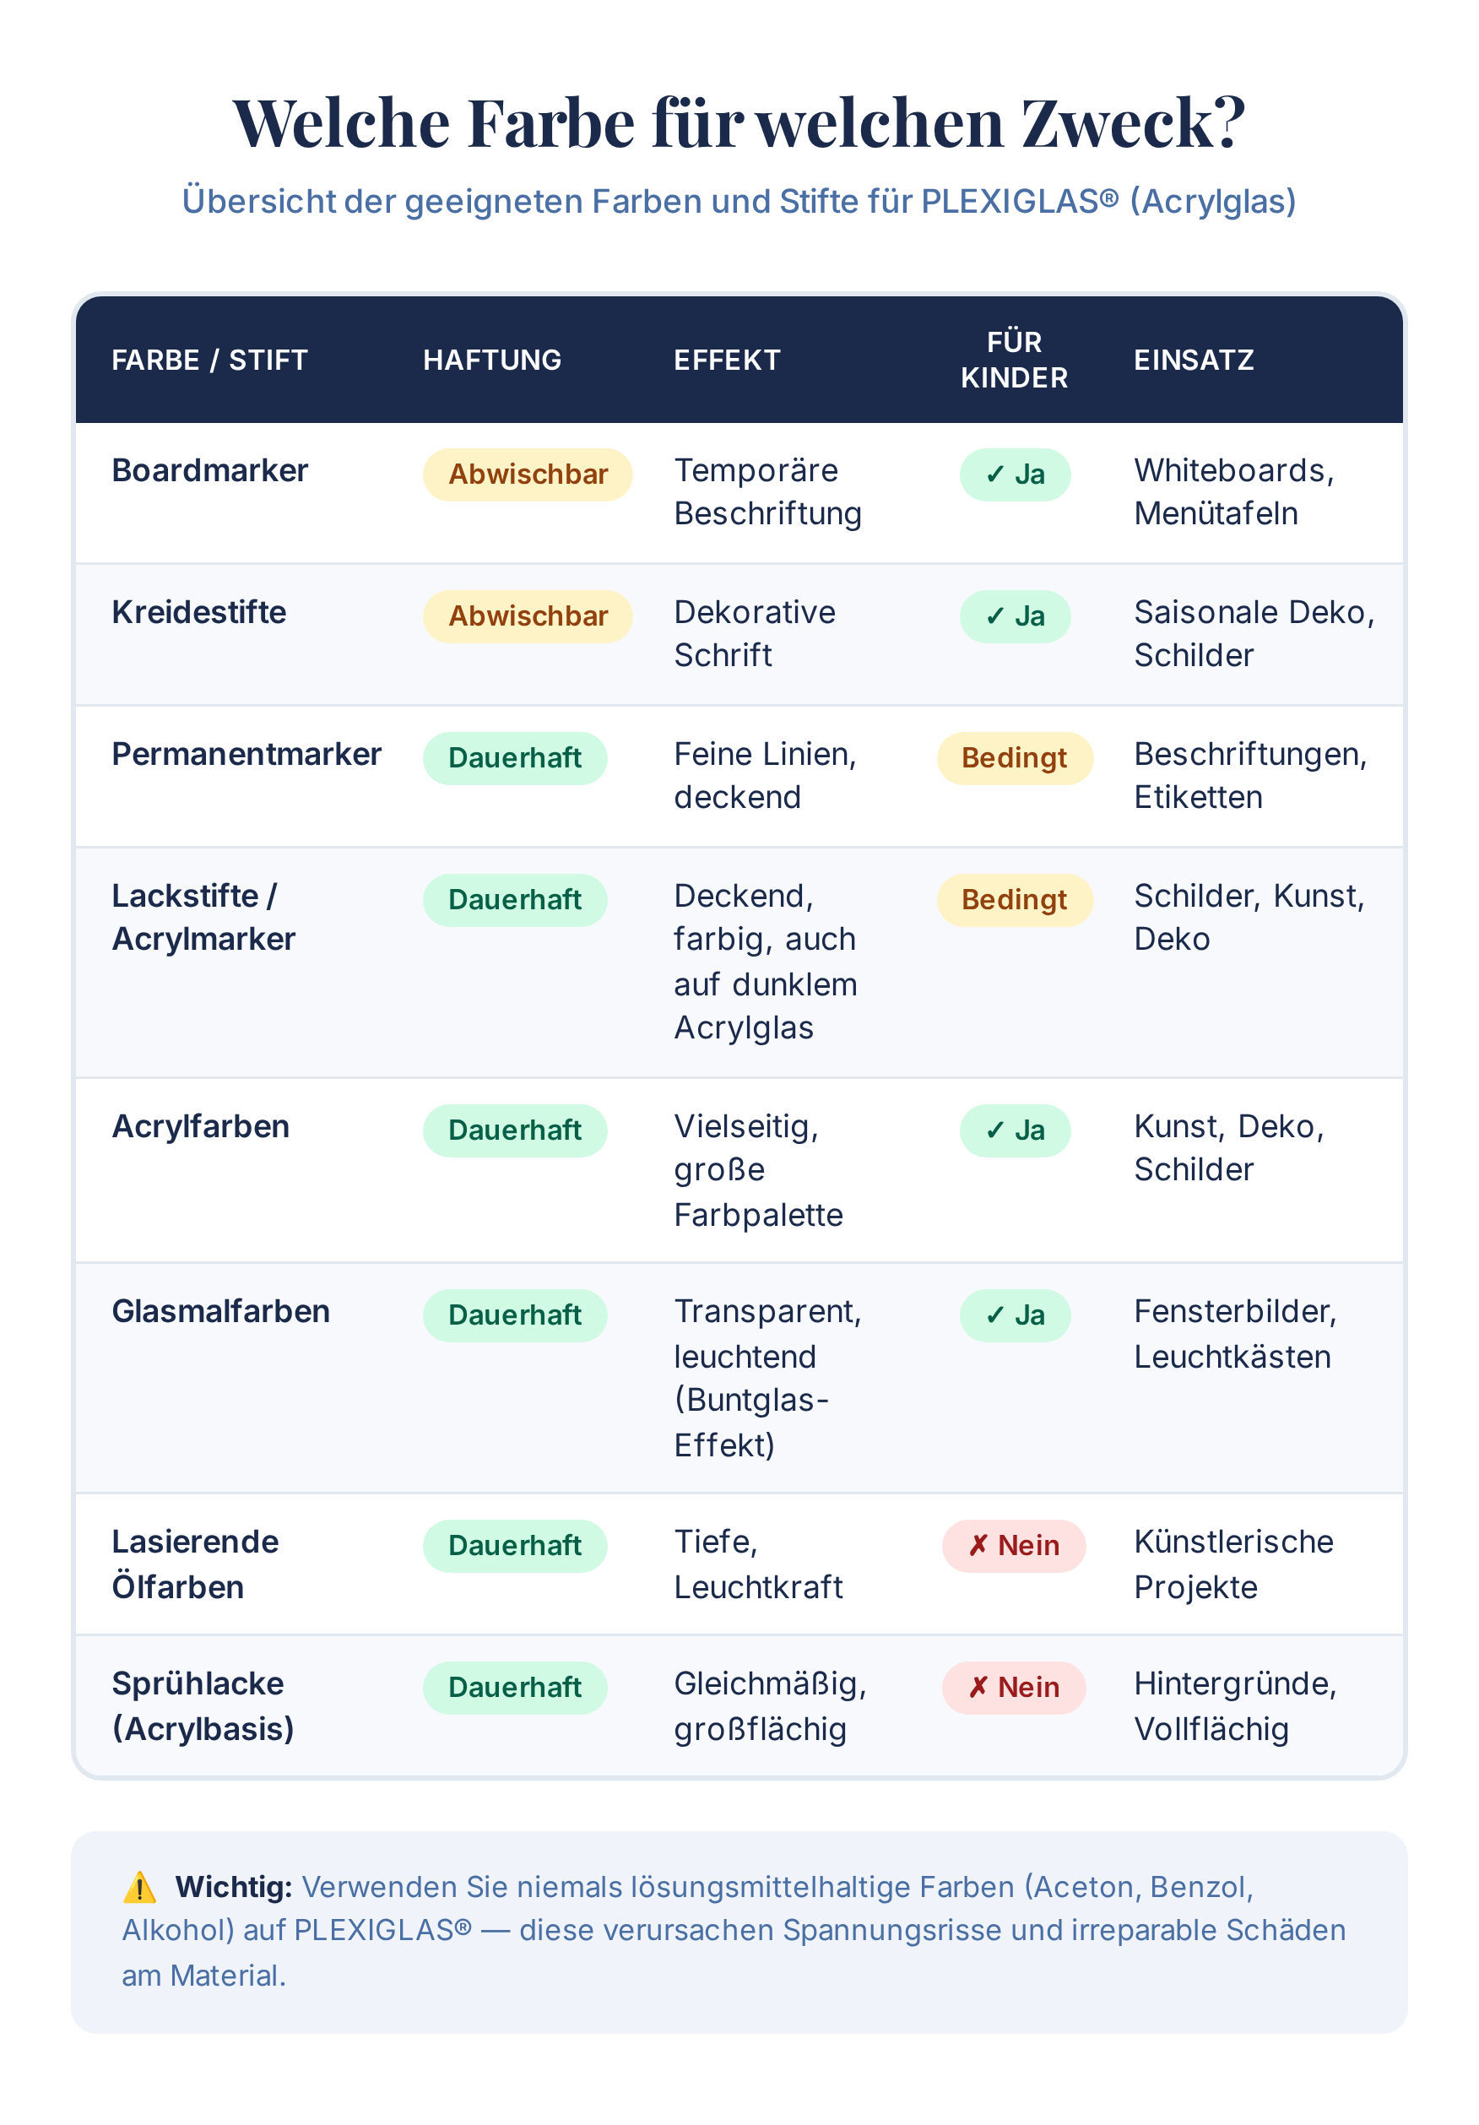
Task: Click the Bedingt badge for Permanentmarker
Action: [x=1015, y=758]
